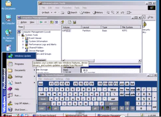Open Settings menu in On-Screen Keyboard

59,79
